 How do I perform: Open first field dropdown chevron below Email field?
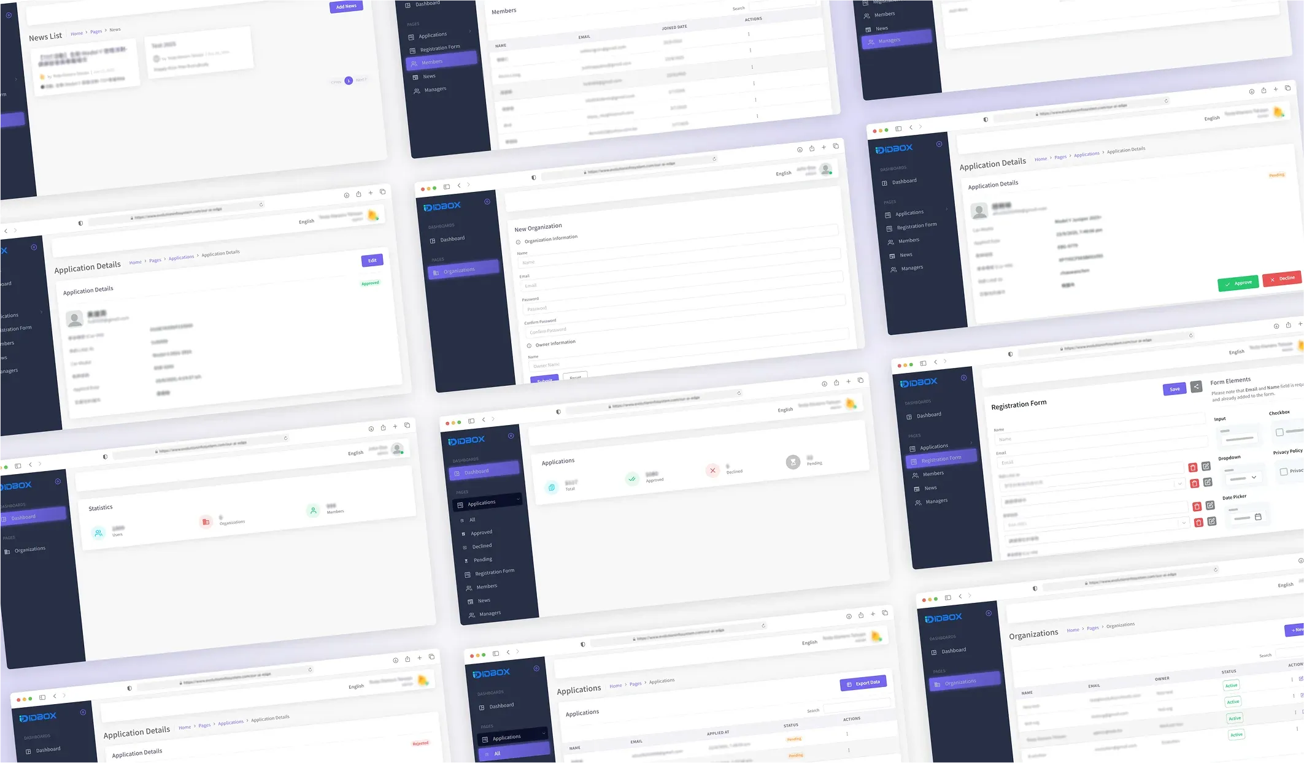pyautogui.click(x=1179, y=484)
